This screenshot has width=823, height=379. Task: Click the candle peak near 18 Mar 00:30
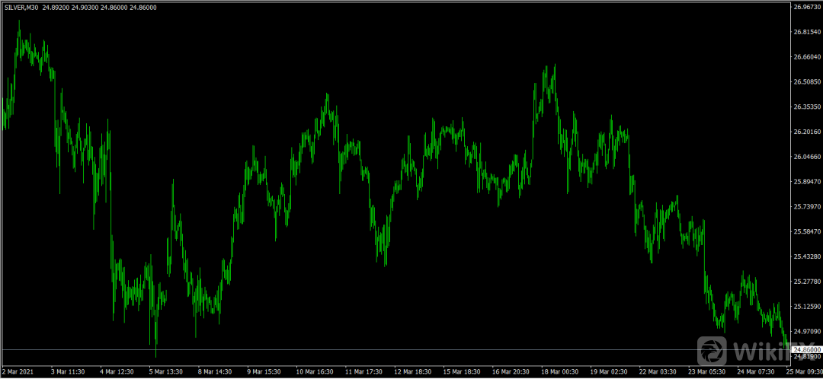point(554,65)
